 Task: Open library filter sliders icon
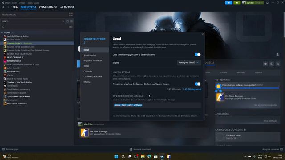tap(71, 27)
